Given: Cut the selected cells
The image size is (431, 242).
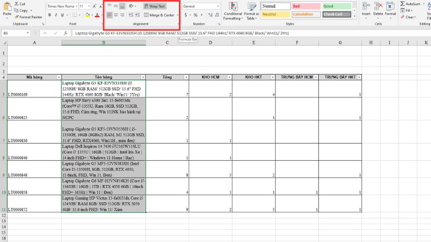Looking at the screenshot, I should pos(20,4).
